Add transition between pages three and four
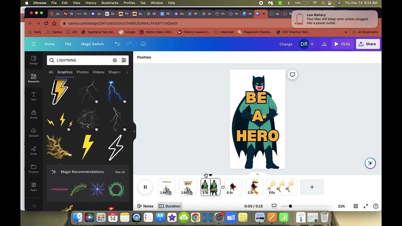This screenshot has width=402, height=226. [x=222, y=187]
